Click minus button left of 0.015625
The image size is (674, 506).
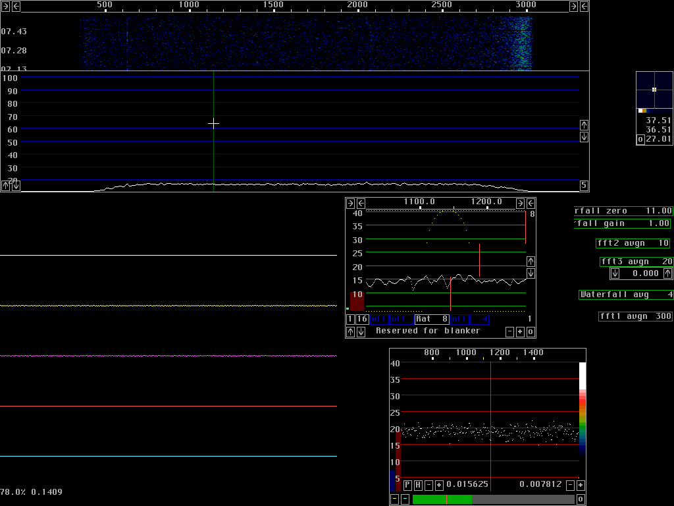coord(428,486)
